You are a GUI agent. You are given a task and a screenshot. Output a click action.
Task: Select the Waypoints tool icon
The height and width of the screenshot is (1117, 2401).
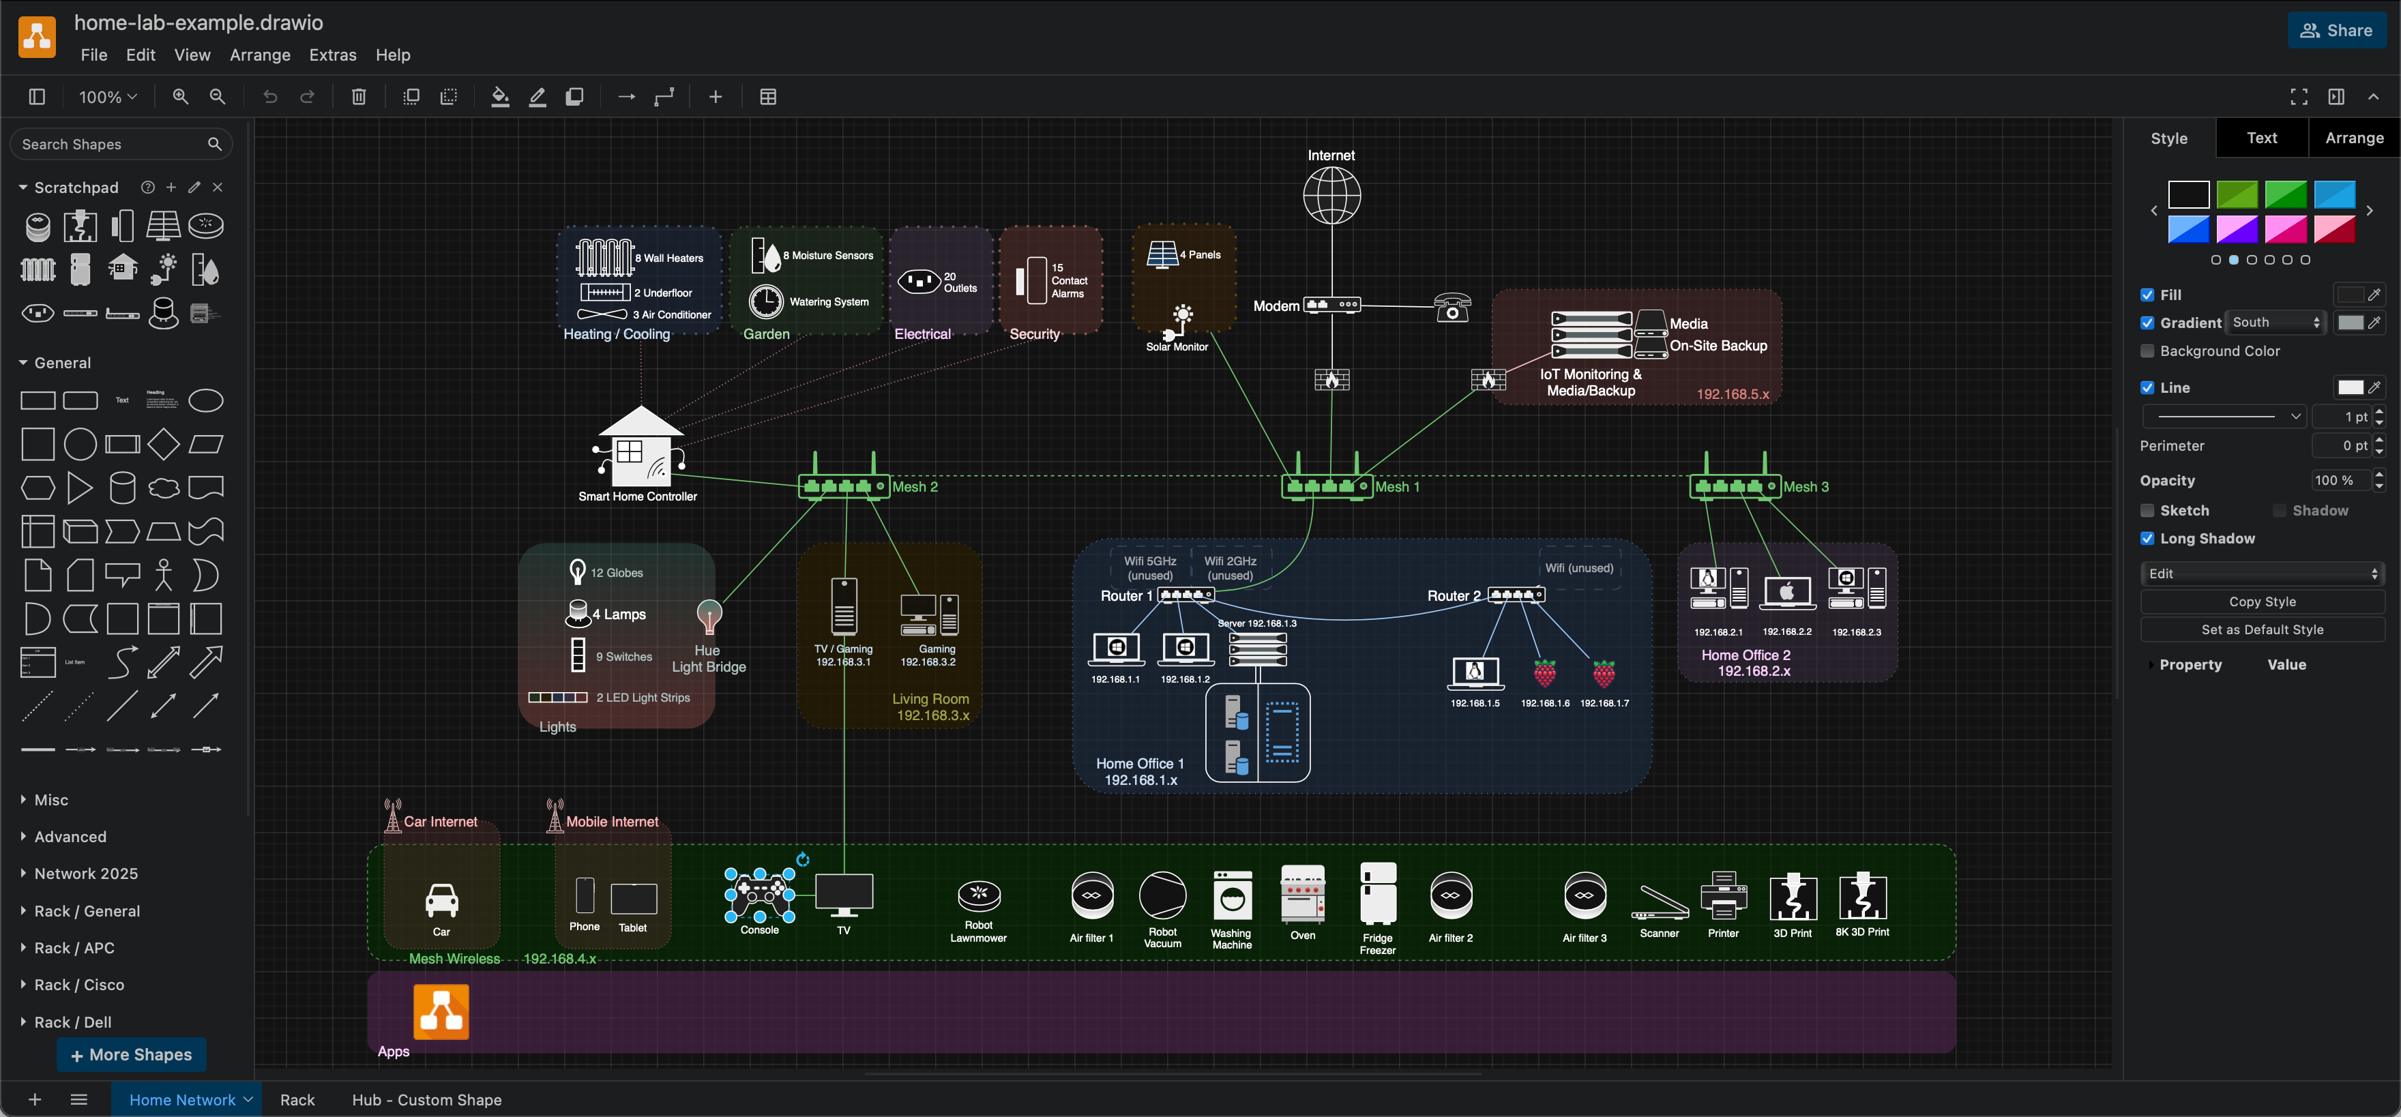(x=664, y=96)
